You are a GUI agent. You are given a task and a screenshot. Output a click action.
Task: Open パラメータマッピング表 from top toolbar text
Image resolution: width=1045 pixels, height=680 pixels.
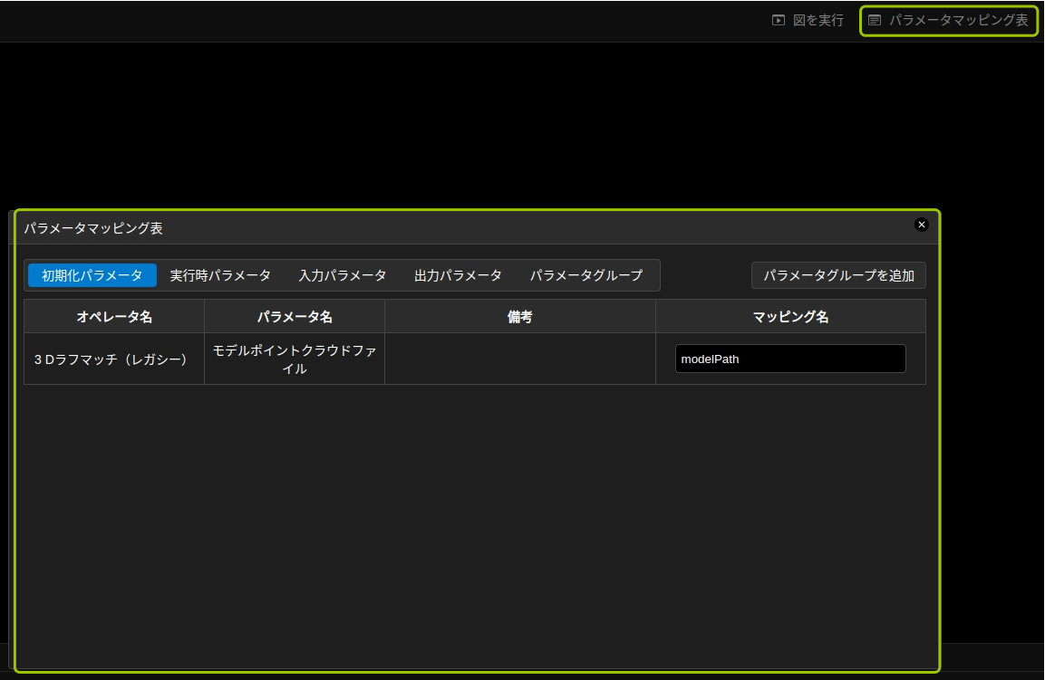tap(958, 20)
